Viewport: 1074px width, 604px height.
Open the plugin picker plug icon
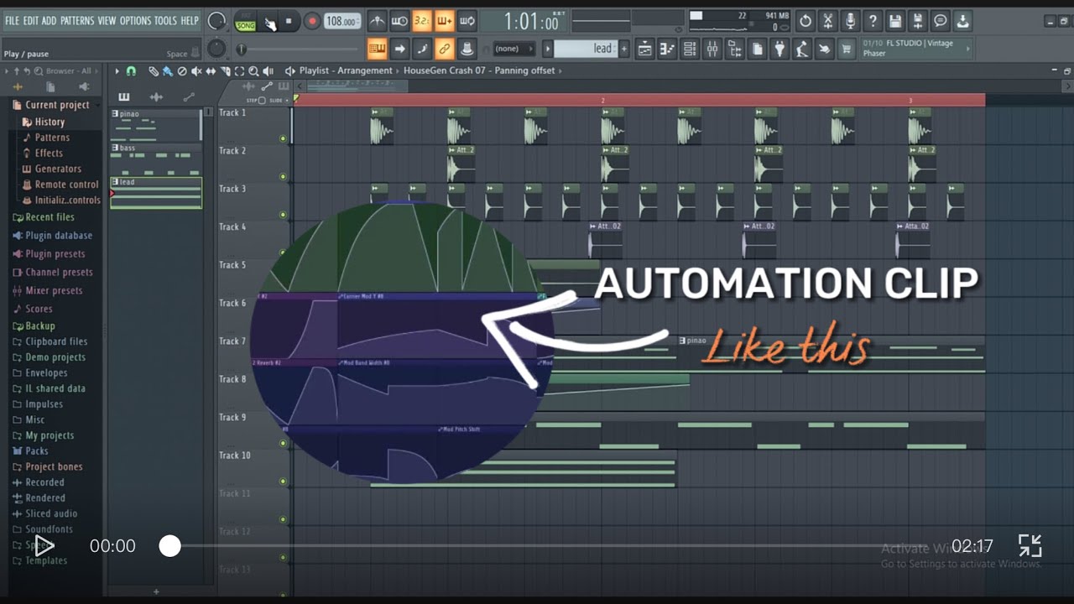click(x=779, y=49)
